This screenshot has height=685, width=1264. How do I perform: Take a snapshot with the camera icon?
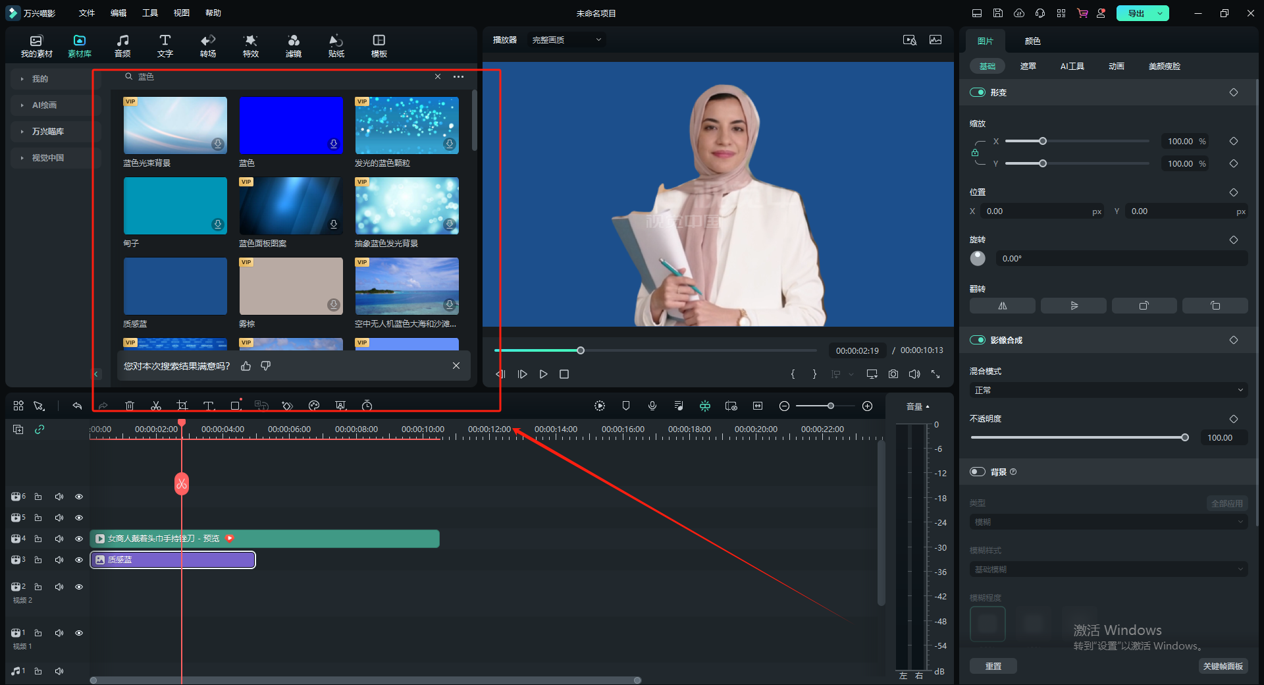pos(893,374)
